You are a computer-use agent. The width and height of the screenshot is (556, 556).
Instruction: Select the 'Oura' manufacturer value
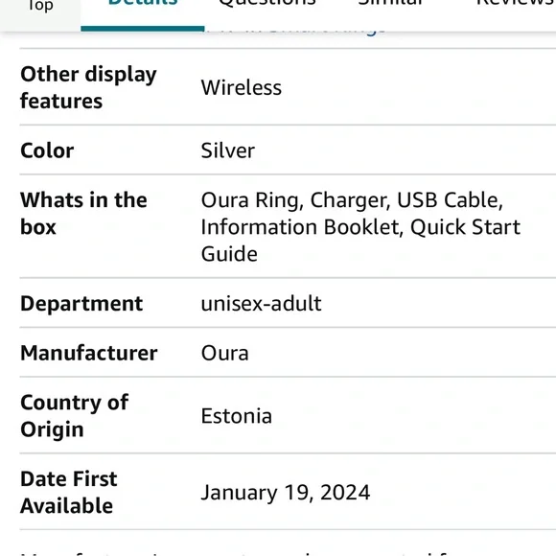pos(225,353)
